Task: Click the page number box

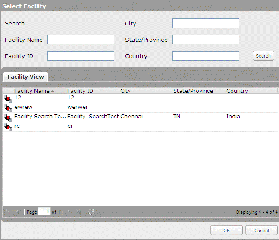Action: (44, 212)
